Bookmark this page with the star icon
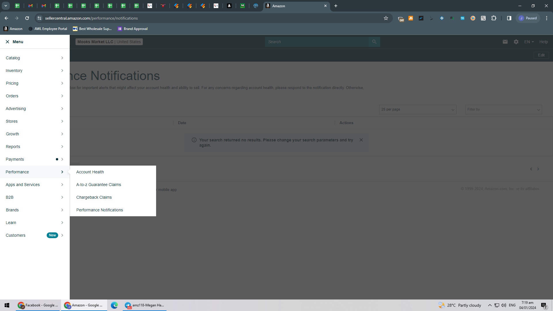This screenshot has width=553, height=311. click(x=386, y=18)
